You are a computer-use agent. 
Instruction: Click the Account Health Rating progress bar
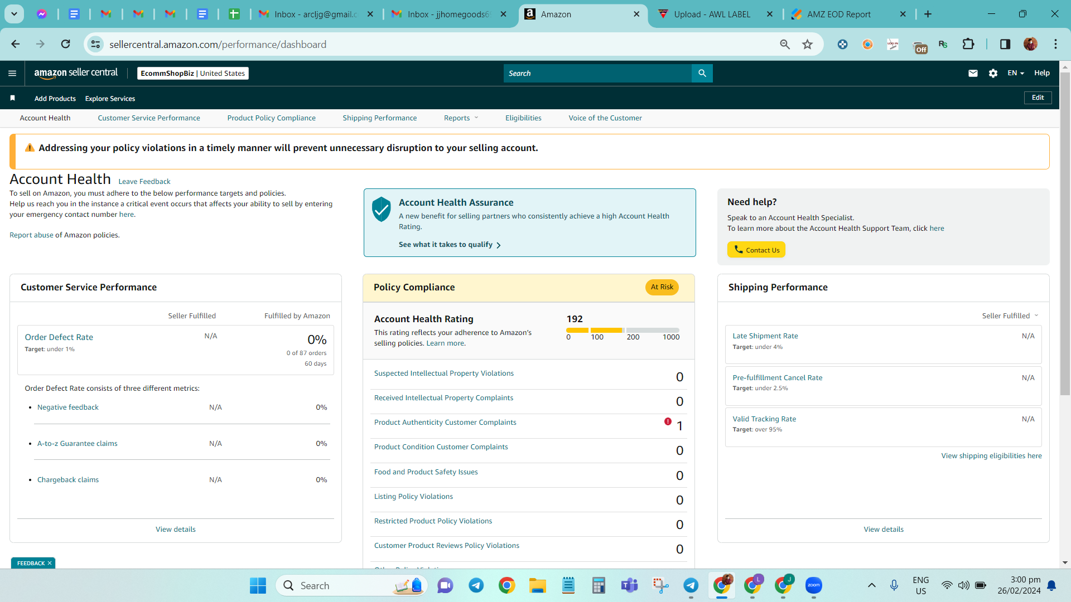pos(623,330)
